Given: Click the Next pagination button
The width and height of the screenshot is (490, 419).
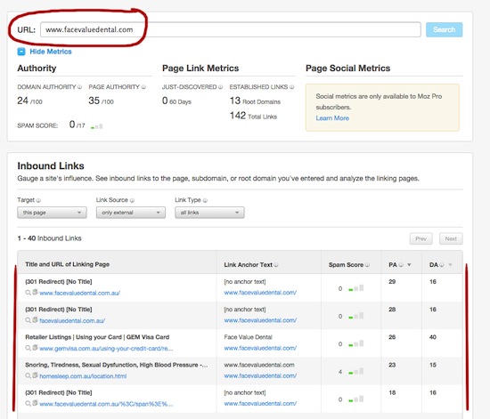Looking at the screenshot, I should [451, 238].
